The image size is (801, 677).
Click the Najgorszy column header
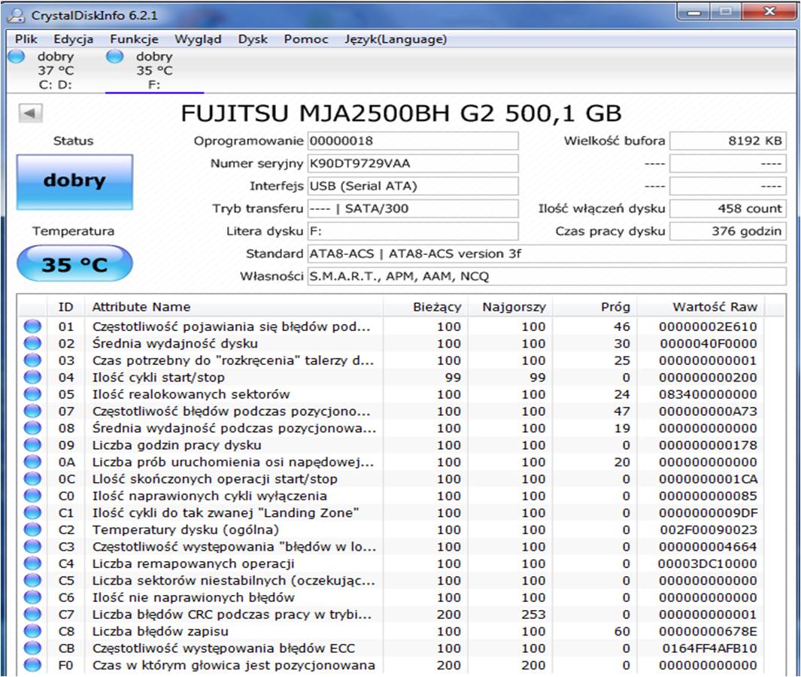[510, 307]
